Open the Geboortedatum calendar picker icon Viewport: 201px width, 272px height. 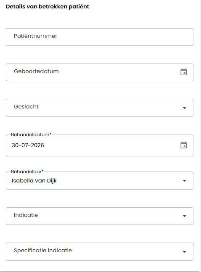[x=184, y=72]
